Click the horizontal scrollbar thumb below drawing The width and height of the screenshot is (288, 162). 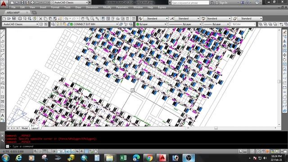coord(216,128)
